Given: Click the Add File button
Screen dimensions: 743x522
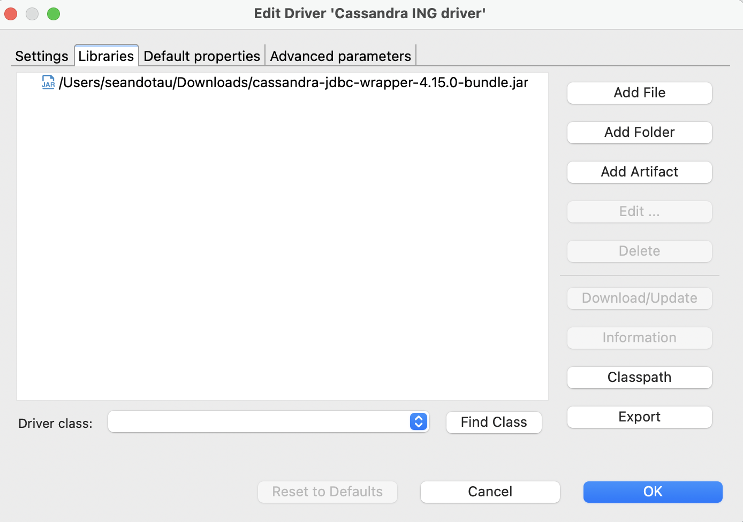Looking at the screenshot, I should [640, 93].
